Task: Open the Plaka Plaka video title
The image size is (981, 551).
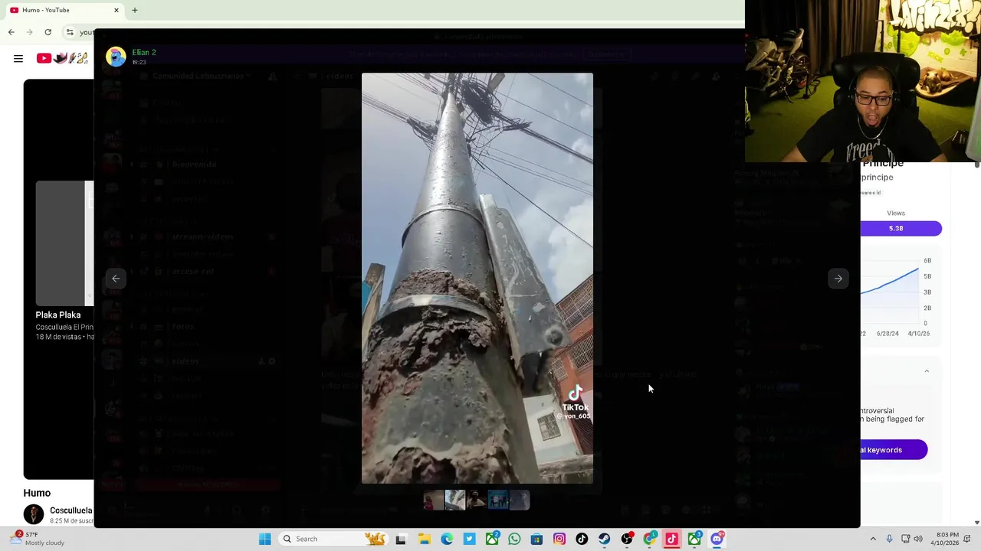Action: tap(58, 315)
